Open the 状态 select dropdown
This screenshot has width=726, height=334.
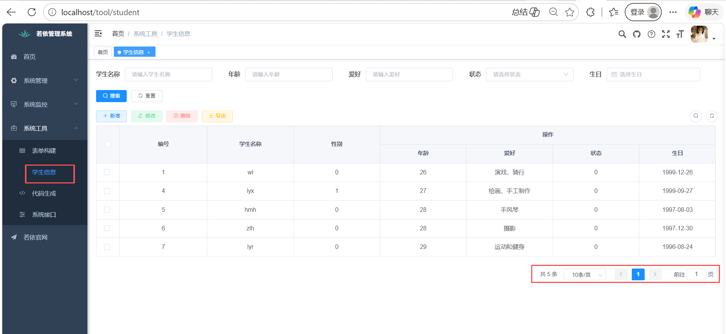[530, 75]
